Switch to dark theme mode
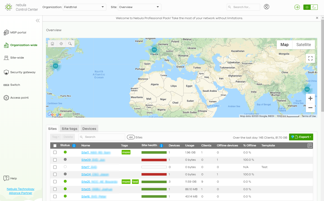Viewport: 324px width, 201px height. (314, 7)
